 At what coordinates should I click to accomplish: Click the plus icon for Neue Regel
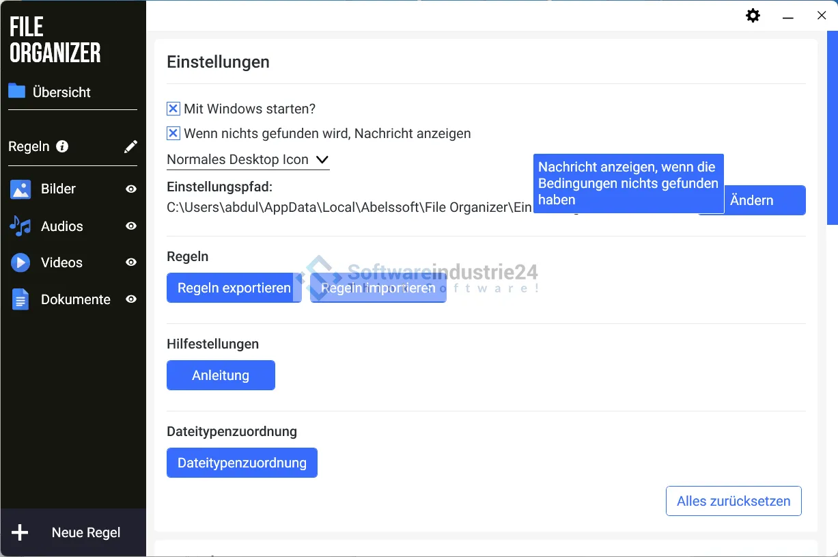(x=20, y=532)
